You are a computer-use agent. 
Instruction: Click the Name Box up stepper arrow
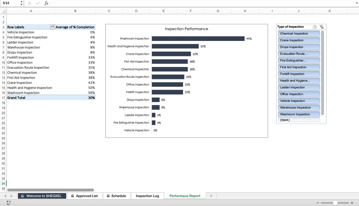coord(21,2)
